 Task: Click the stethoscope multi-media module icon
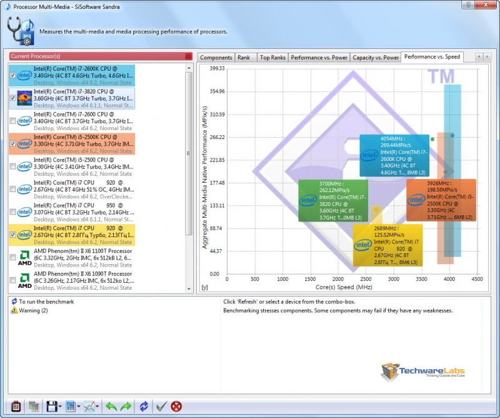click(21, 31)
